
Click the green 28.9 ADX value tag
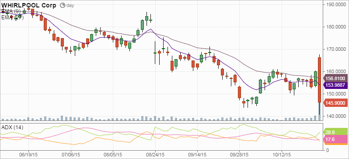coord(336,132)
